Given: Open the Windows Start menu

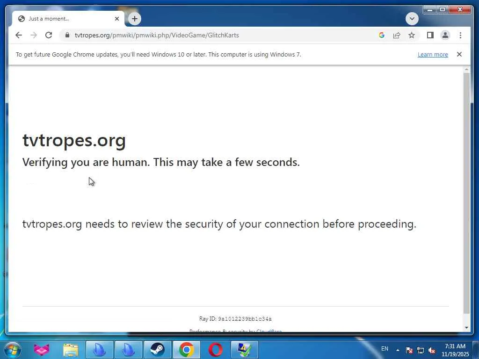Looking at the screenshot, I should [x=12, y=350].
